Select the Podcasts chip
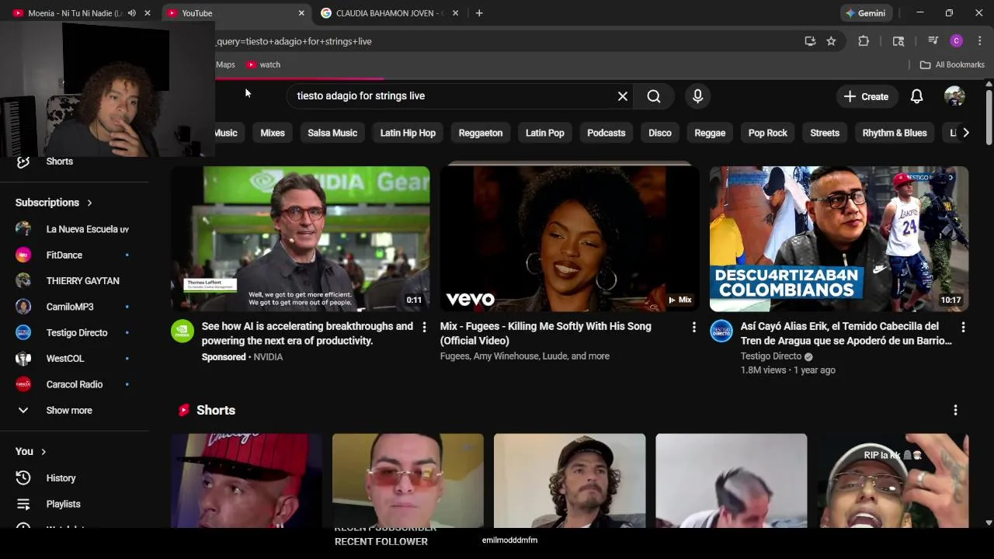The height and width of the screenshot is (559, 994). tap(606, 133)
